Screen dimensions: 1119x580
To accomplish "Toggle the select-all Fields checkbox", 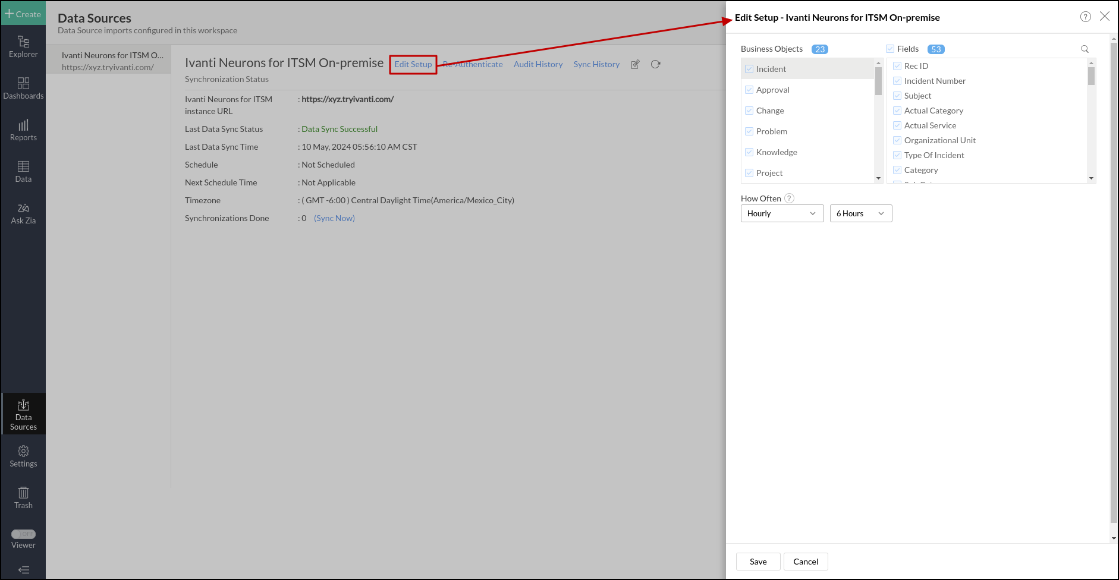I will (890, 49).
